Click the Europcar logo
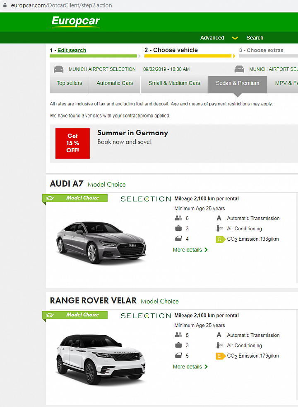 pyautogui.click(x=76, y=21)
